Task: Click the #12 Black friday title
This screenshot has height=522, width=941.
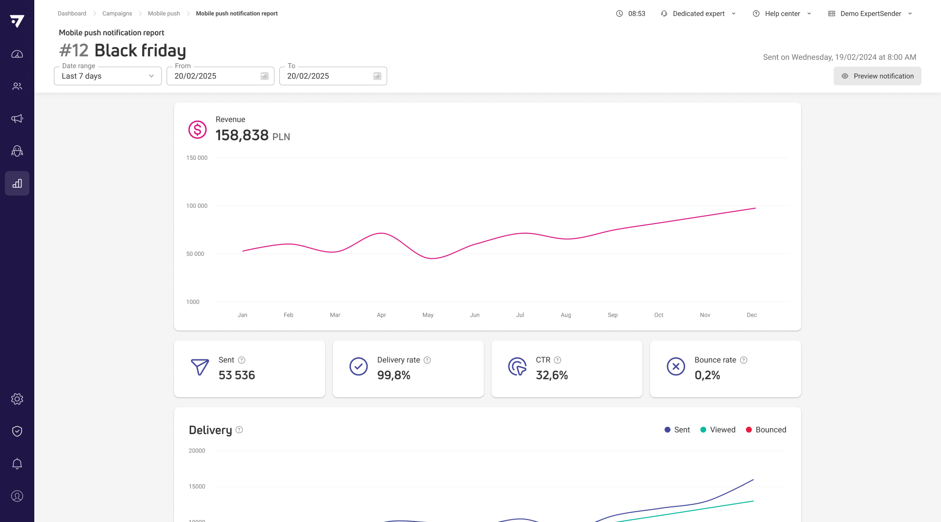Action: [123, 50]
